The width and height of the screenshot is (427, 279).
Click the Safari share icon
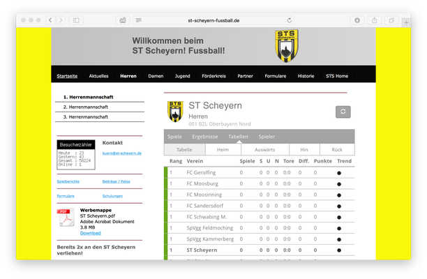[x=375, y=20]
